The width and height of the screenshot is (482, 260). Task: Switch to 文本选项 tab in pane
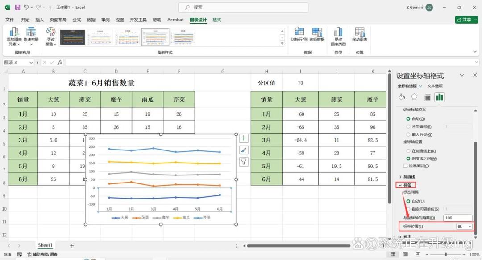pos(435,86)
